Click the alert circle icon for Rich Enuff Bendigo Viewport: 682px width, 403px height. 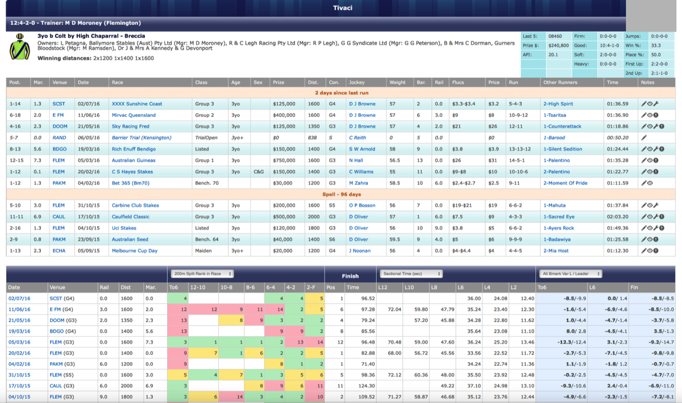(x=662, y=149)
